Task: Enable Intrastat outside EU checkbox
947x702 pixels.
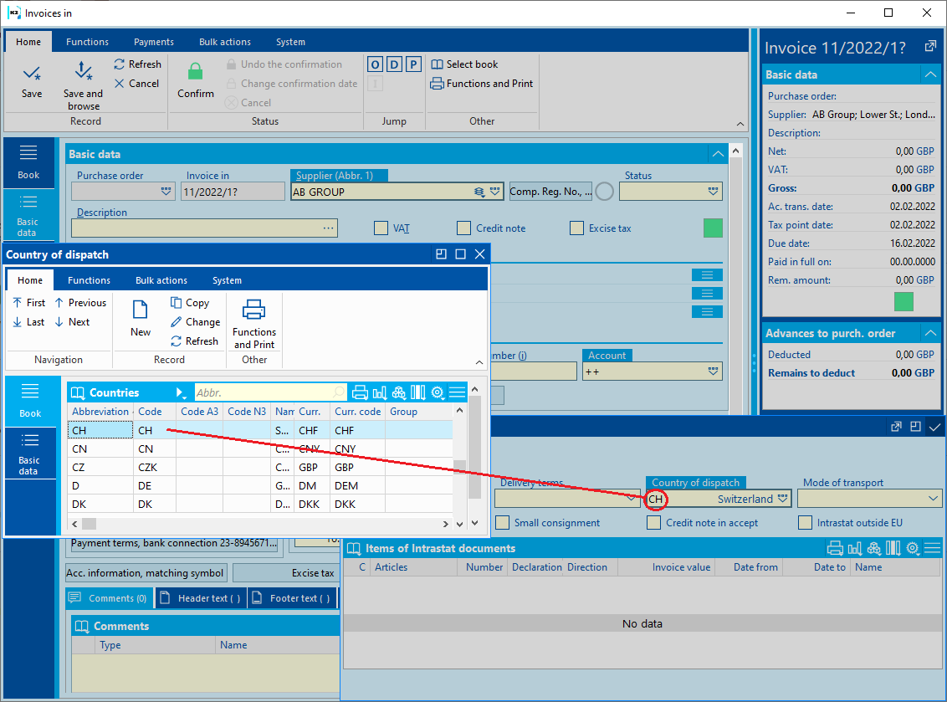Action: tap(805, 523)
